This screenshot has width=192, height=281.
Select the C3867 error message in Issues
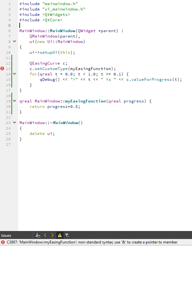click(x=92, y=242)
